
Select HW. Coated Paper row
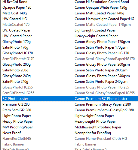click(70, 36)
